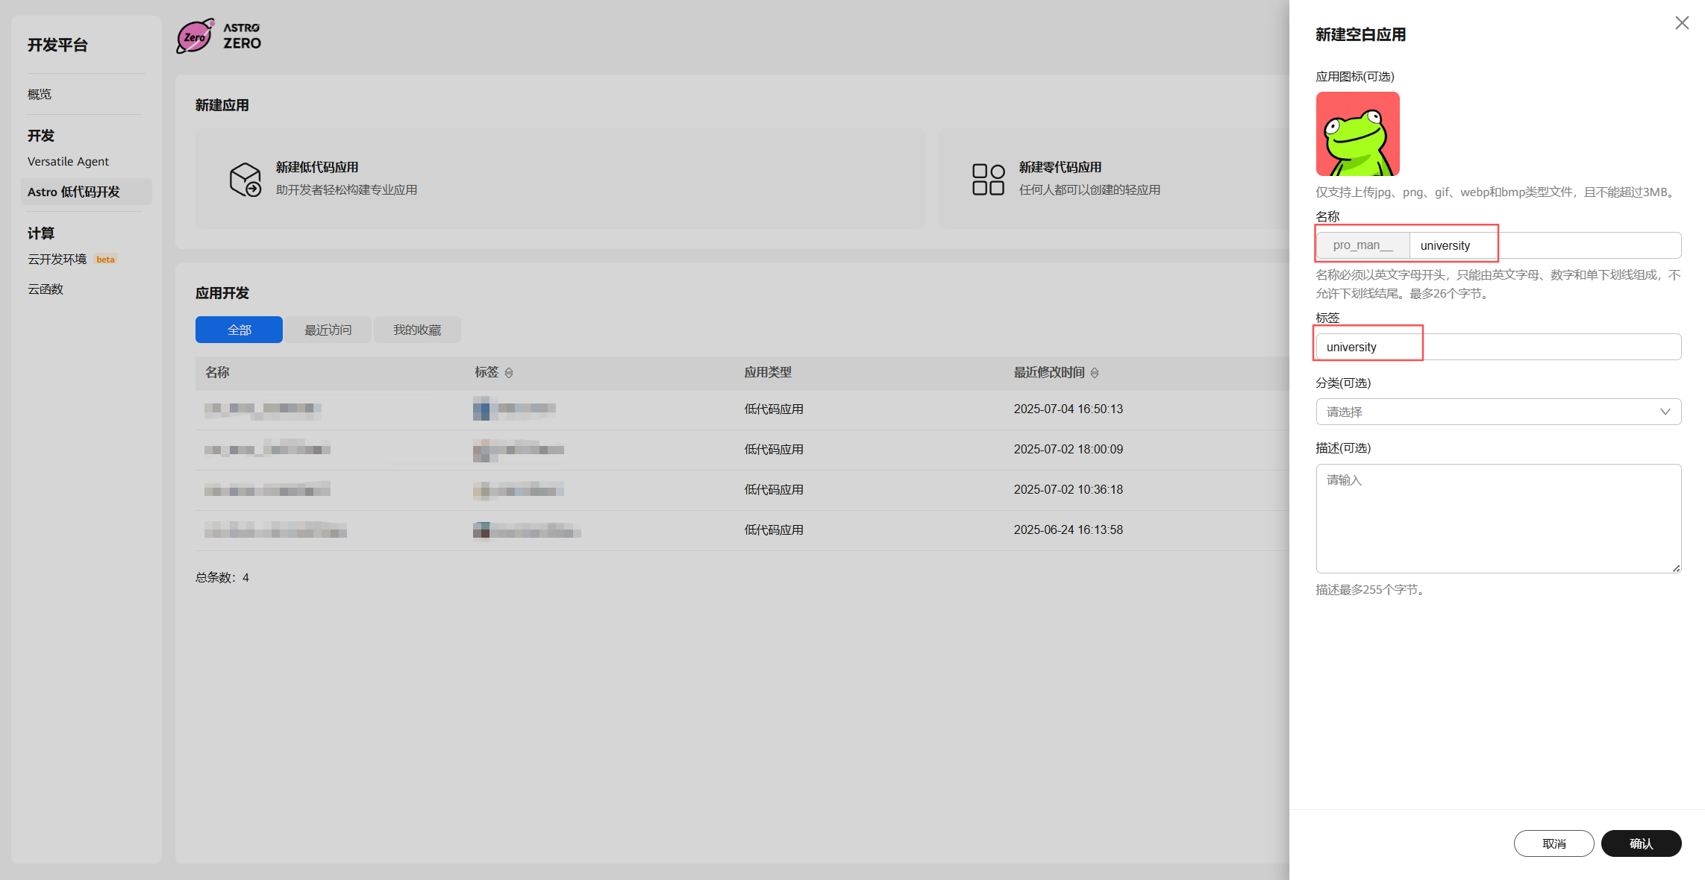Screen dimensions: 1705x880
Task: Open 云开发环境 beta menu item
Action: click(x=57, y=259)
